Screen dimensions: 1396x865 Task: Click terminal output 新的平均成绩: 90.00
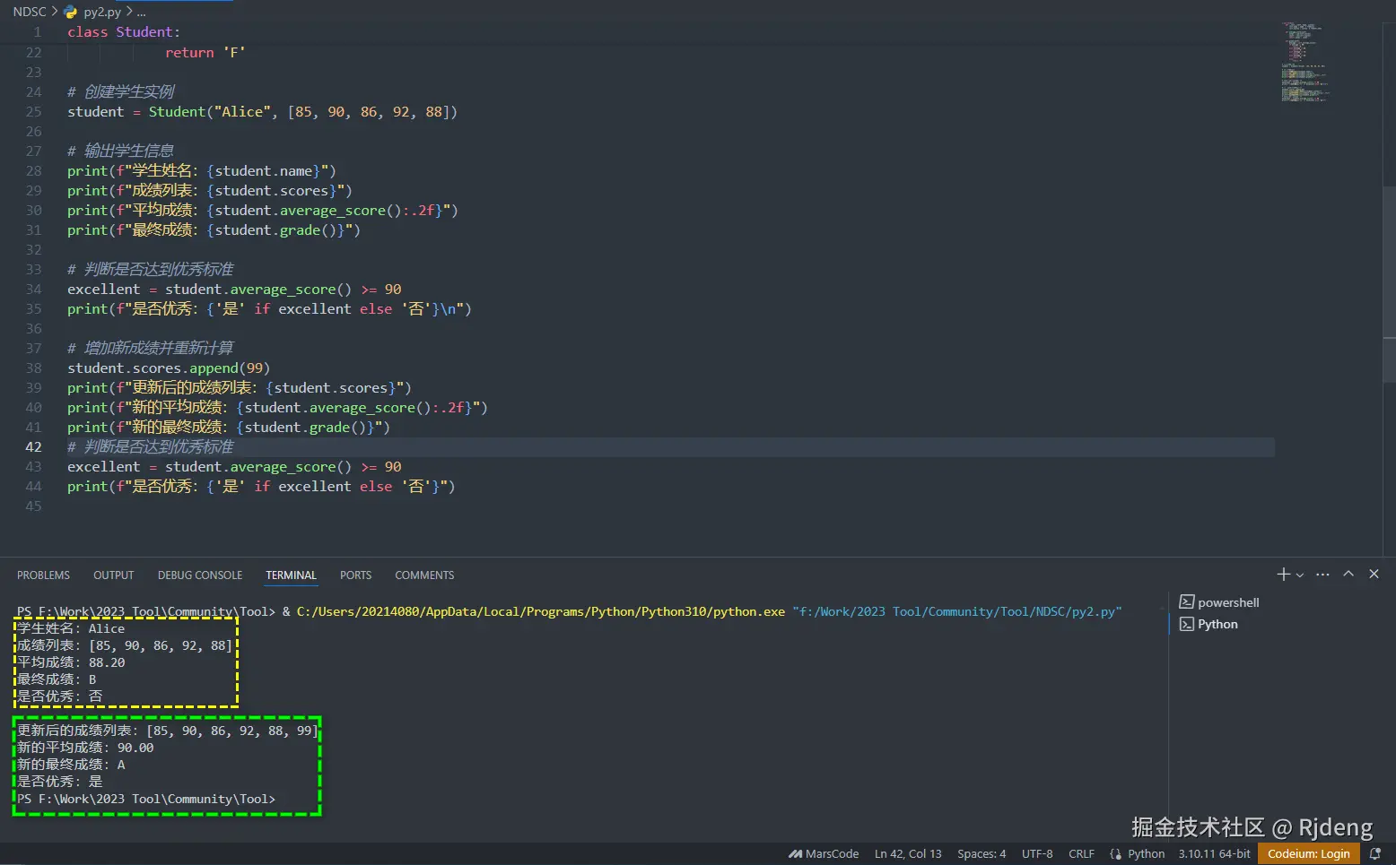[x=85, y=748]
